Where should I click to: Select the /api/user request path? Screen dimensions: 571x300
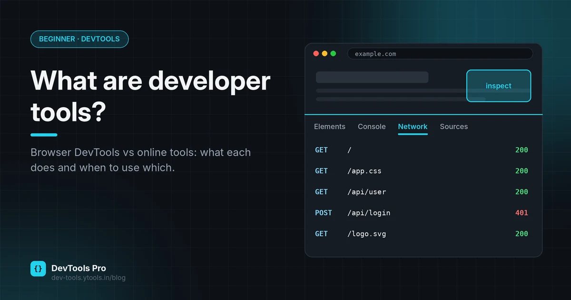tap(367, 192)
